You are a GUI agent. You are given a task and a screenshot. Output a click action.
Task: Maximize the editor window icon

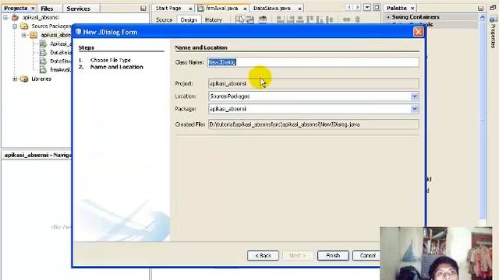[377, 7]
